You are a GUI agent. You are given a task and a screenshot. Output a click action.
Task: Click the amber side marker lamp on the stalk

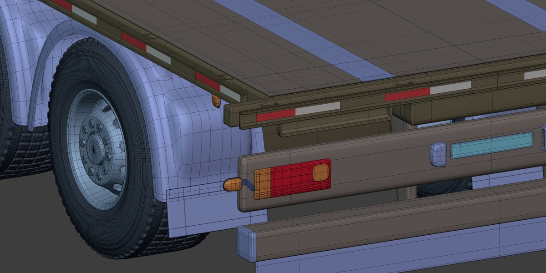(232, 184)
